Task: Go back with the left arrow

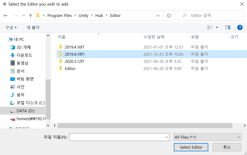Action: [x=6, y=16]
